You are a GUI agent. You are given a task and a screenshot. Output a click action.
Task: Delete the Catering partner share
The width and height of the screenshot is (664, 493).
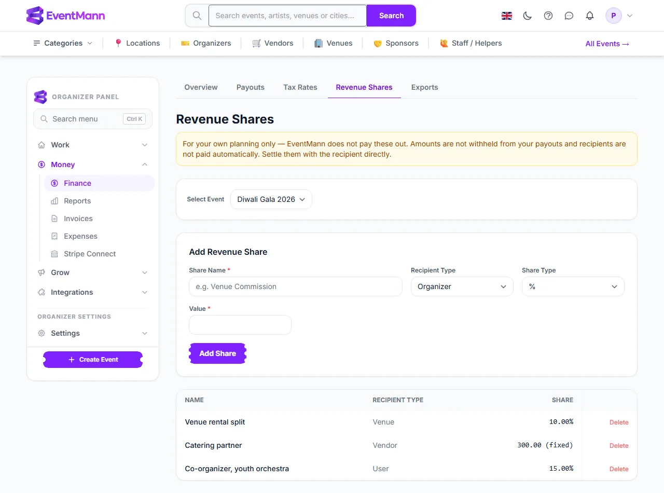[x=619, y=446]
